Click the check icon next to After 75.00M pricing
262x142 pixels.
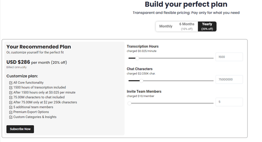[11, 102]
